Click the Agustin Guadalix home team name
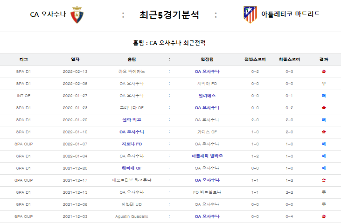Image resolution: width=341 pixels, height=223 pixels. coord(132,216)
